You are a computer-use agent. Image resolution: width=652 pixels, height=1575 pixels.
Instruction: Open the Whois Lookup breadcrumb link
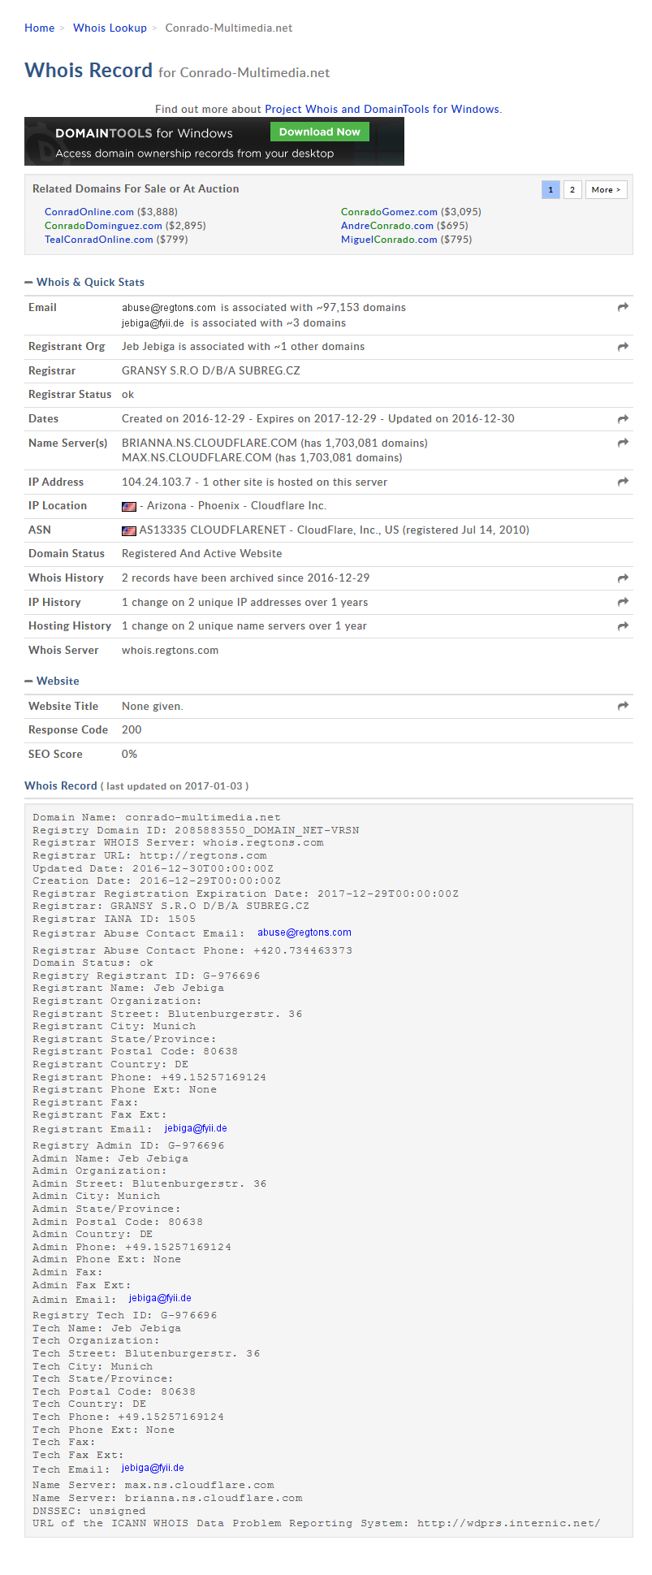click(x=110, y=28)
